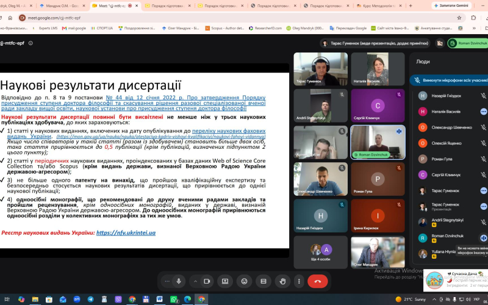Click Roman Dzvinchuk green speaker chip
This screenshot has height=305, width=488.
click(x=468, y=43)
